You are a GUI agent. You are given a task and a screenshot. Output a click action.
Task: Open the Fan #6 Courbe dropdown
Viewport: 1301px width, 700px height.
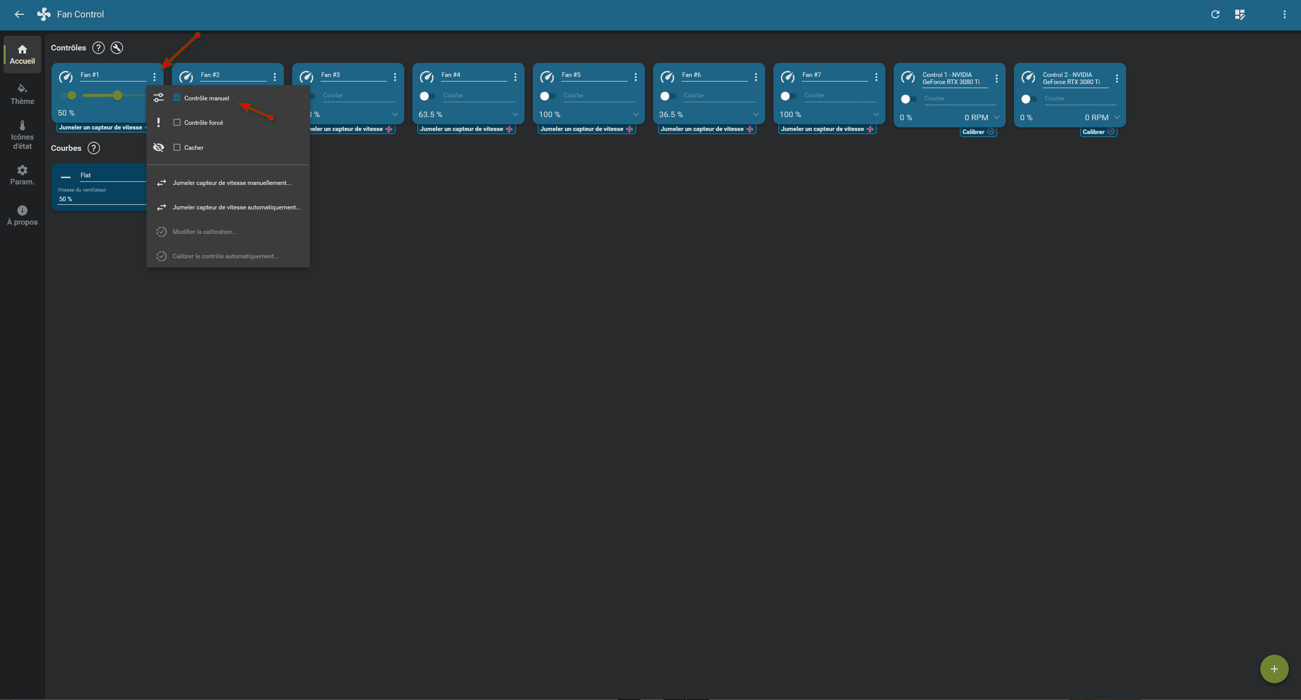pyautogui.click(x=719, y=95)
